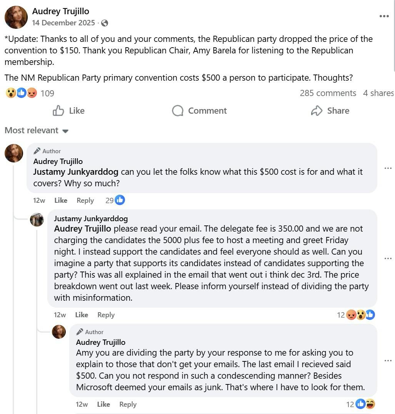This screenshot has width=395, height=414.
Task: Click the public globe audience icon
Action: [x=105, y=23]
